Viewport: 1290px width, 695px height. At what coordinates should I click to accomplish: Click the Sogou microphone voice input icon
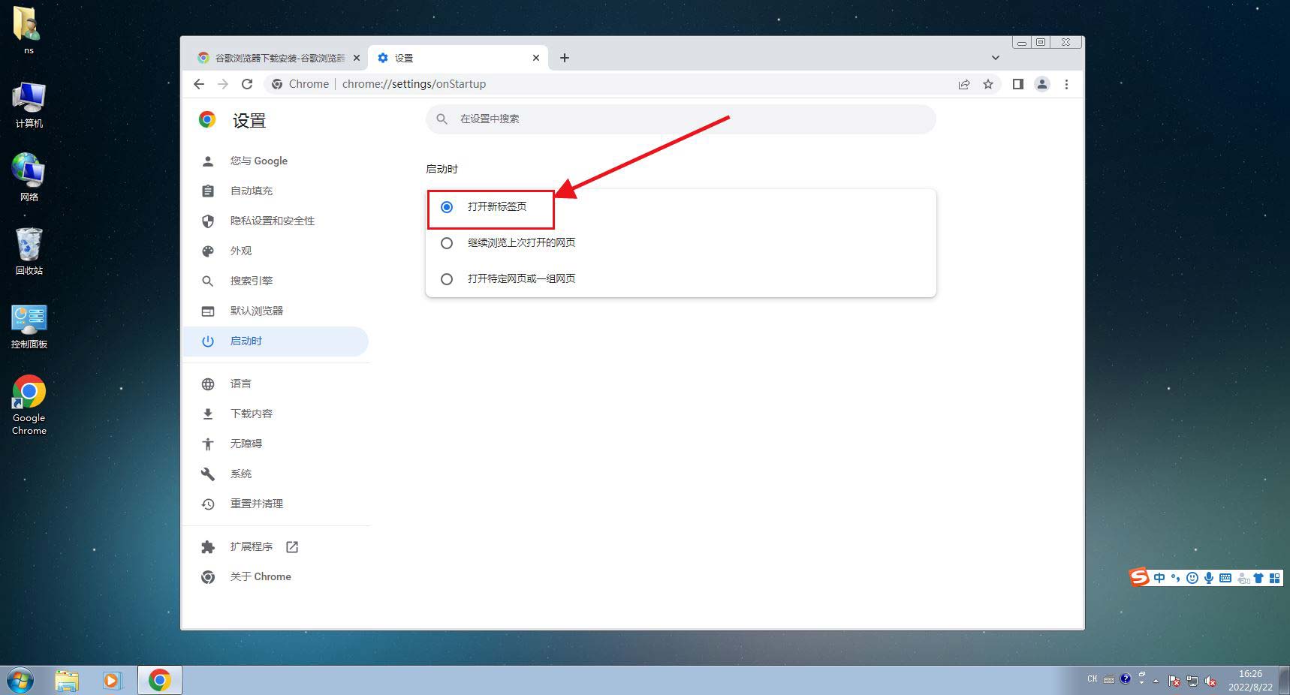(x=1209, y=578)
